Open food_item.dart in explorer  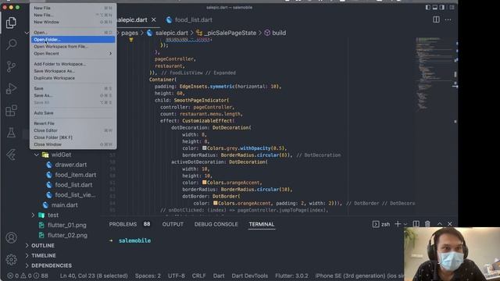(75, 175)
